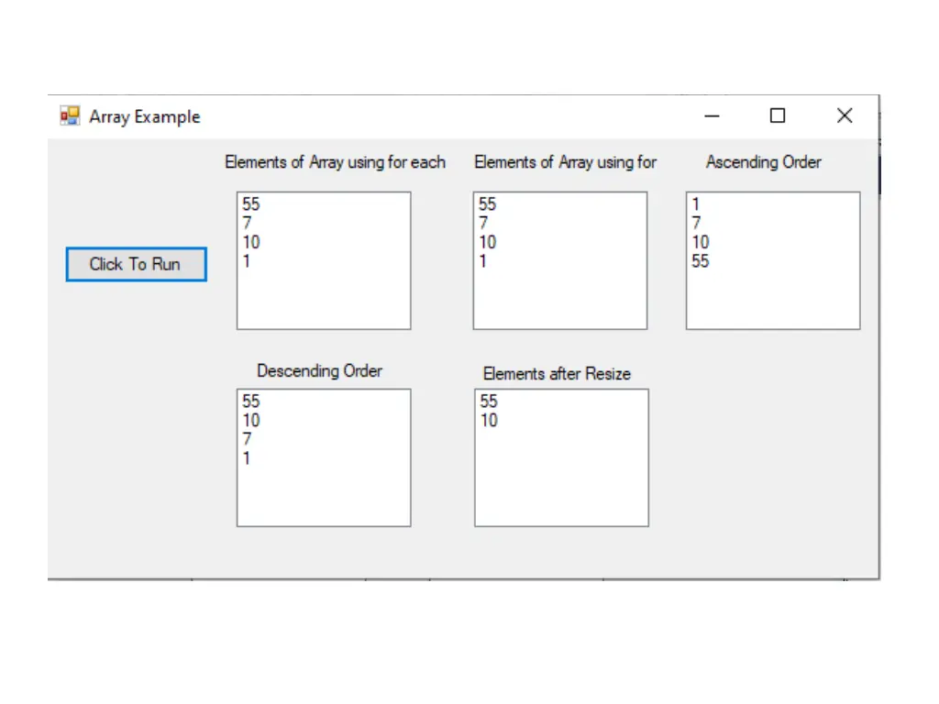Click the Ascending Order label
939x704 pixels.
coord(764,162)
